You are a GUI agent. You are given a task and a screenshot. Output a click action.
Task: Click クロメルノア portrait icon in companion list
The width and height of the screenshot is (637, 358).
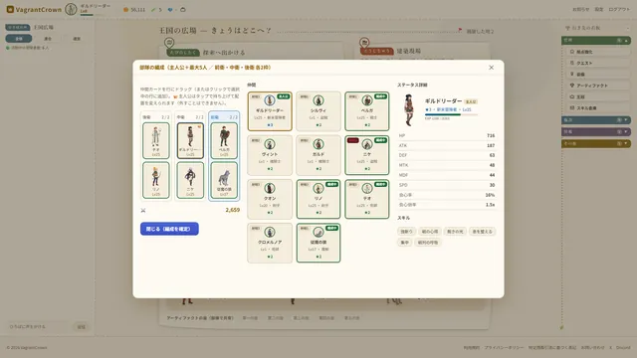(270, 232)
